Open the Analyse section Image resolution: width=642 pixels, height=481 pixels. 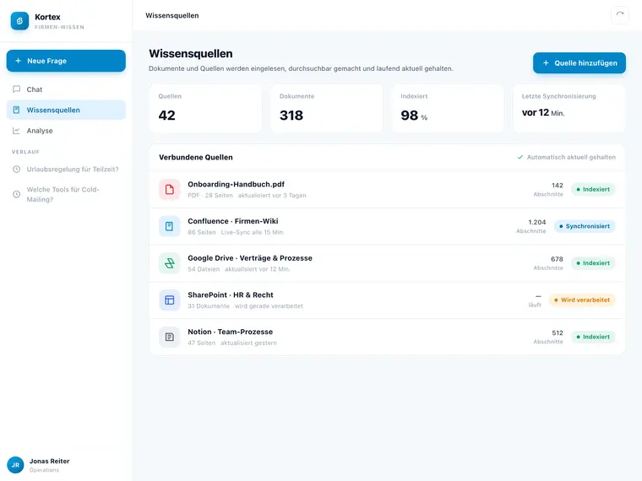click(x=66, y=131)
